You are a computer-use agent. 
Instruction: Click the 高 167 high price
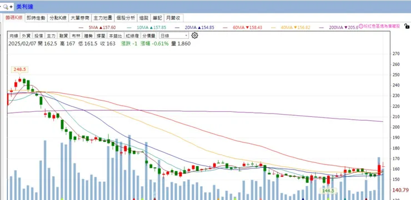coord(68,44)
